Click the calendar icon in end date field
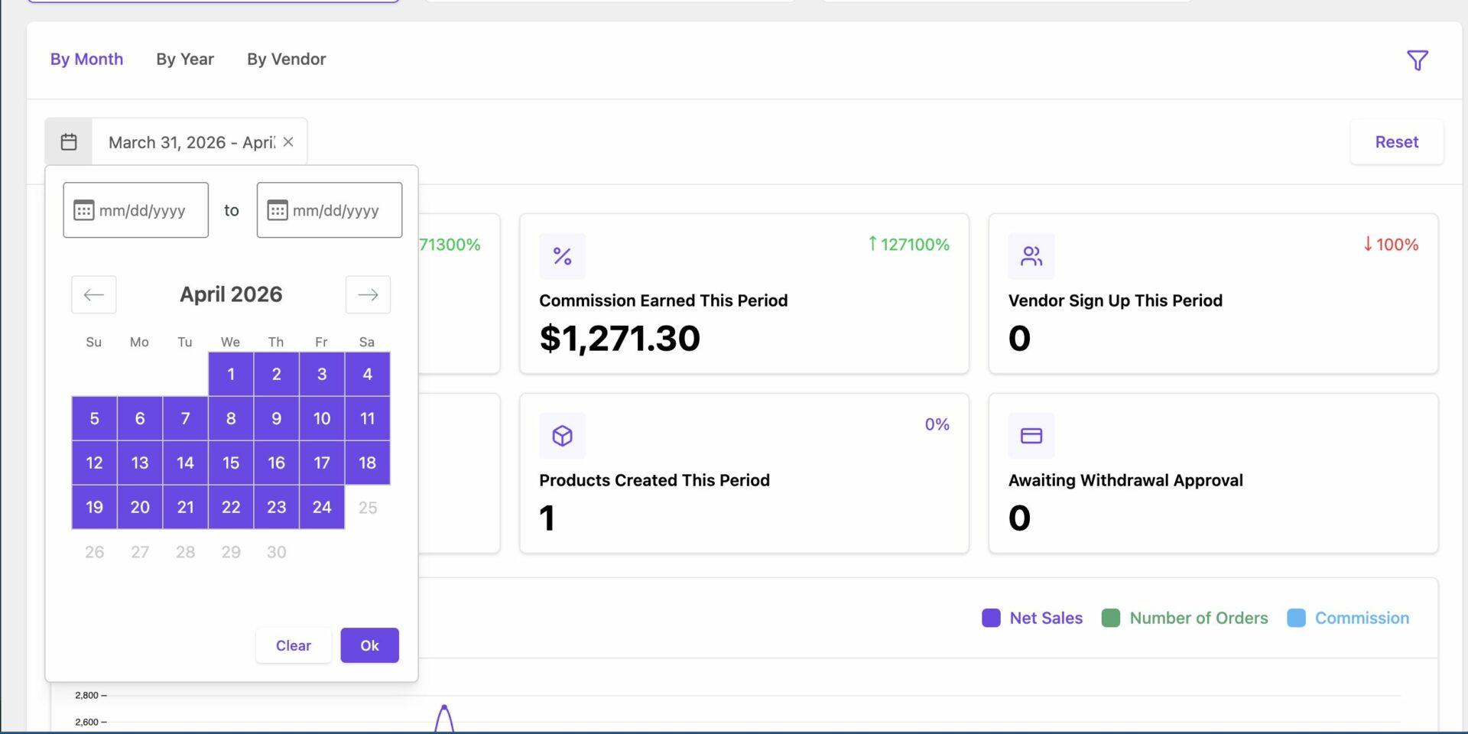Screen dimensions: 1468x734 (x=278, y=210)
